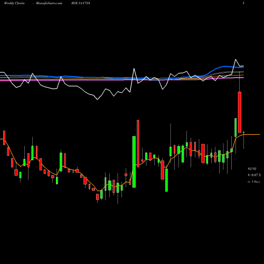Click the "MunafaSutra.com" label in header
Image resolution: width=264 pixels, height=264 pixels.
coord(49,3)
